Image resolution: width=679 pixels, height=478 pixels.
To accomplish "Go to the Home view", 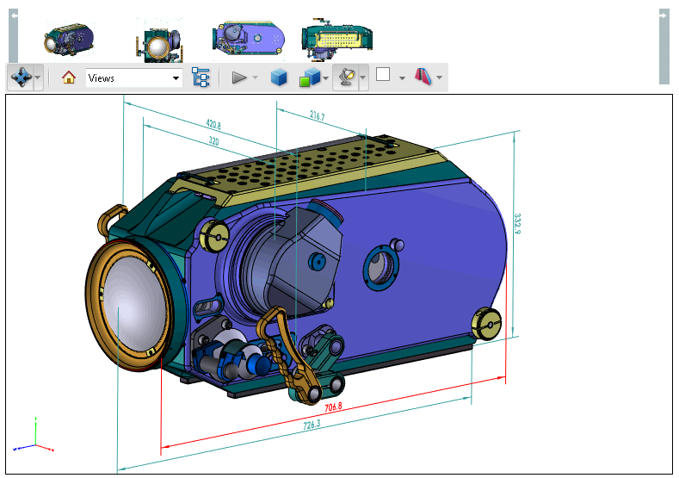I will click(x=69, y=78).
